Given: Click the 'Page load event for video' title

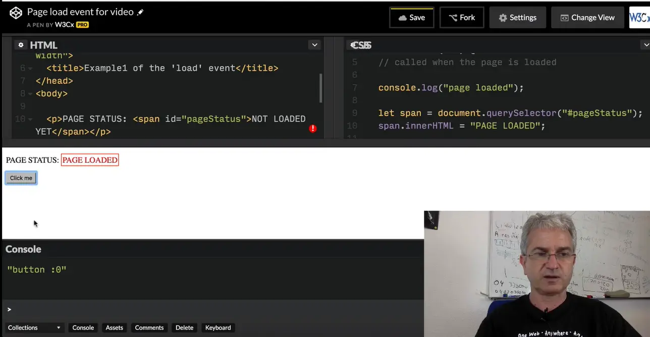Looking at the screenshot, I should coord(80,12).
